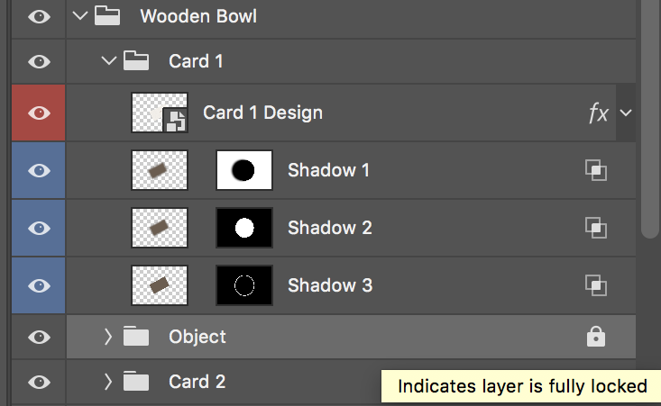Expand Card 1 Design layer effects list

[626, 113]
